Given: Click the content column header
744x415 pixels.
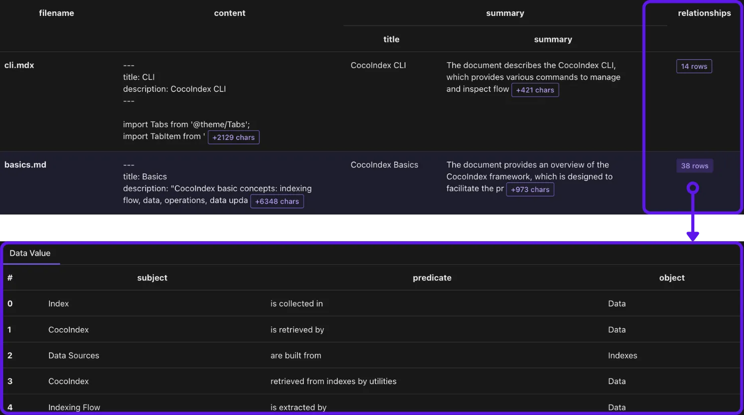Looking at the screenshot, I should tap(230, 13).
